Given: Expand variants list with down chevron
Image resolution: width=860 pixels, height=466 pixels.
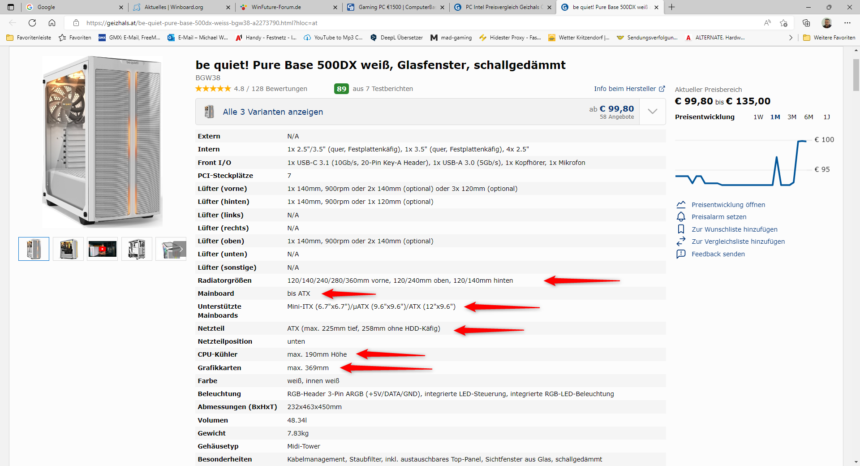Looking at the screenshot, I should click(x=653, y=112).
